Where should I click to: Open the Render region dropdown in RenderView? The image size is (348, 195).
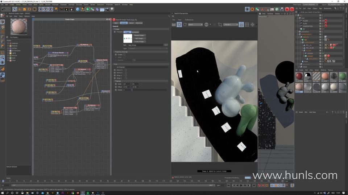(x=231, y=25)
